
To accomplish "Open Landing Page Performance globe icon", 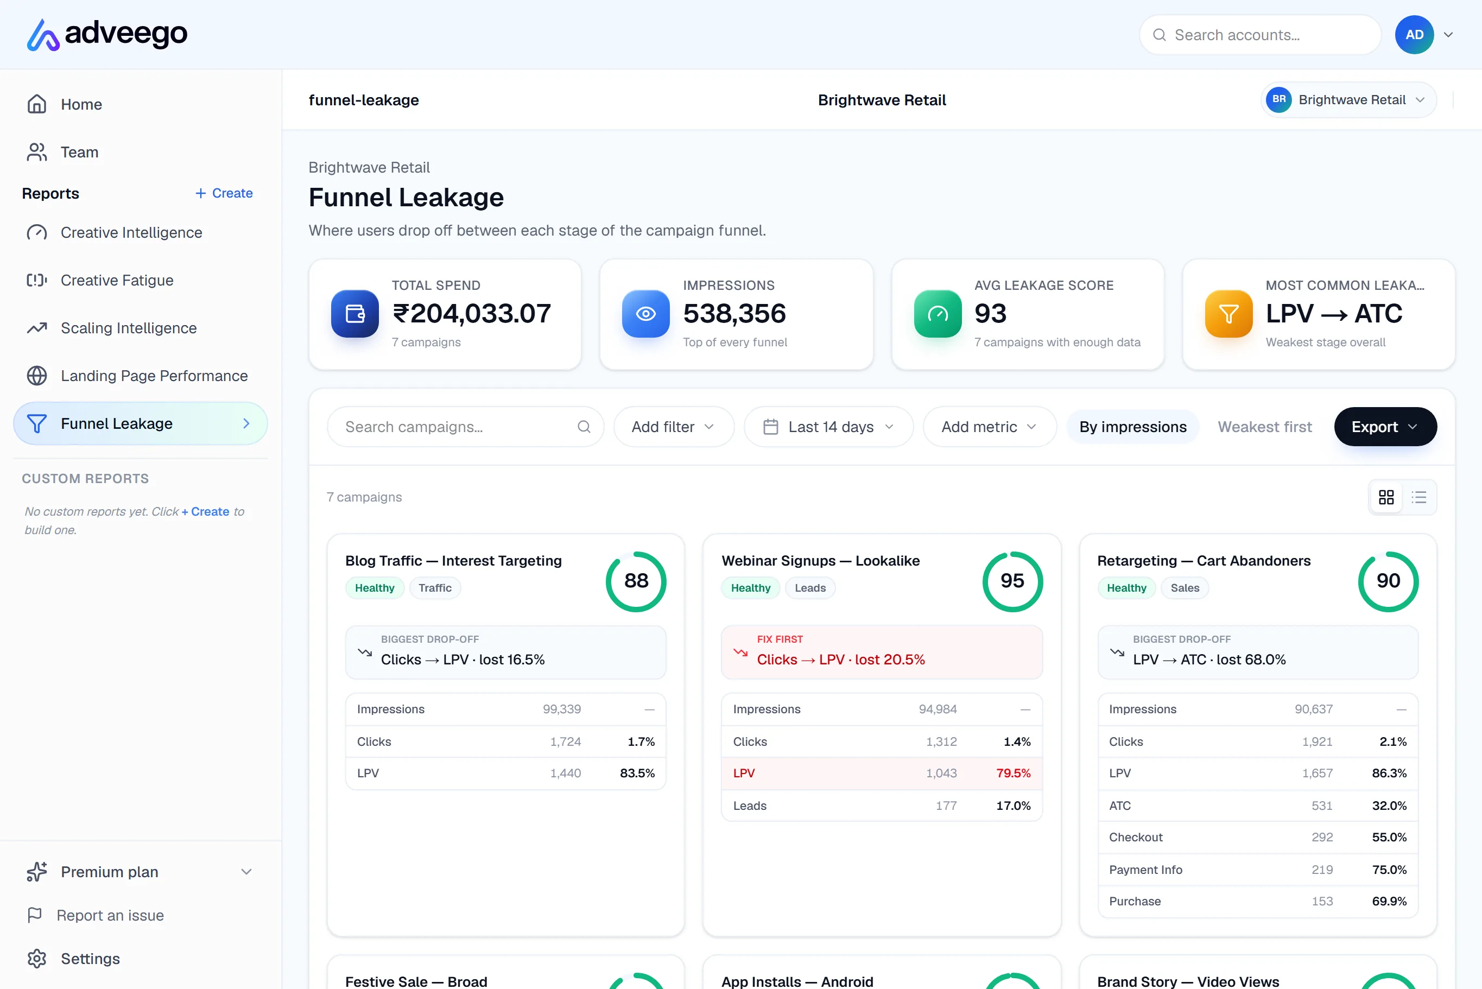I will pyautogui.click(x=36, y=376).
